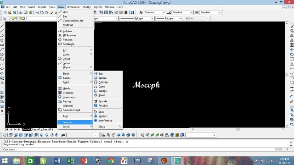Choose Polyline from Draw menu

(x=75, y=31)
